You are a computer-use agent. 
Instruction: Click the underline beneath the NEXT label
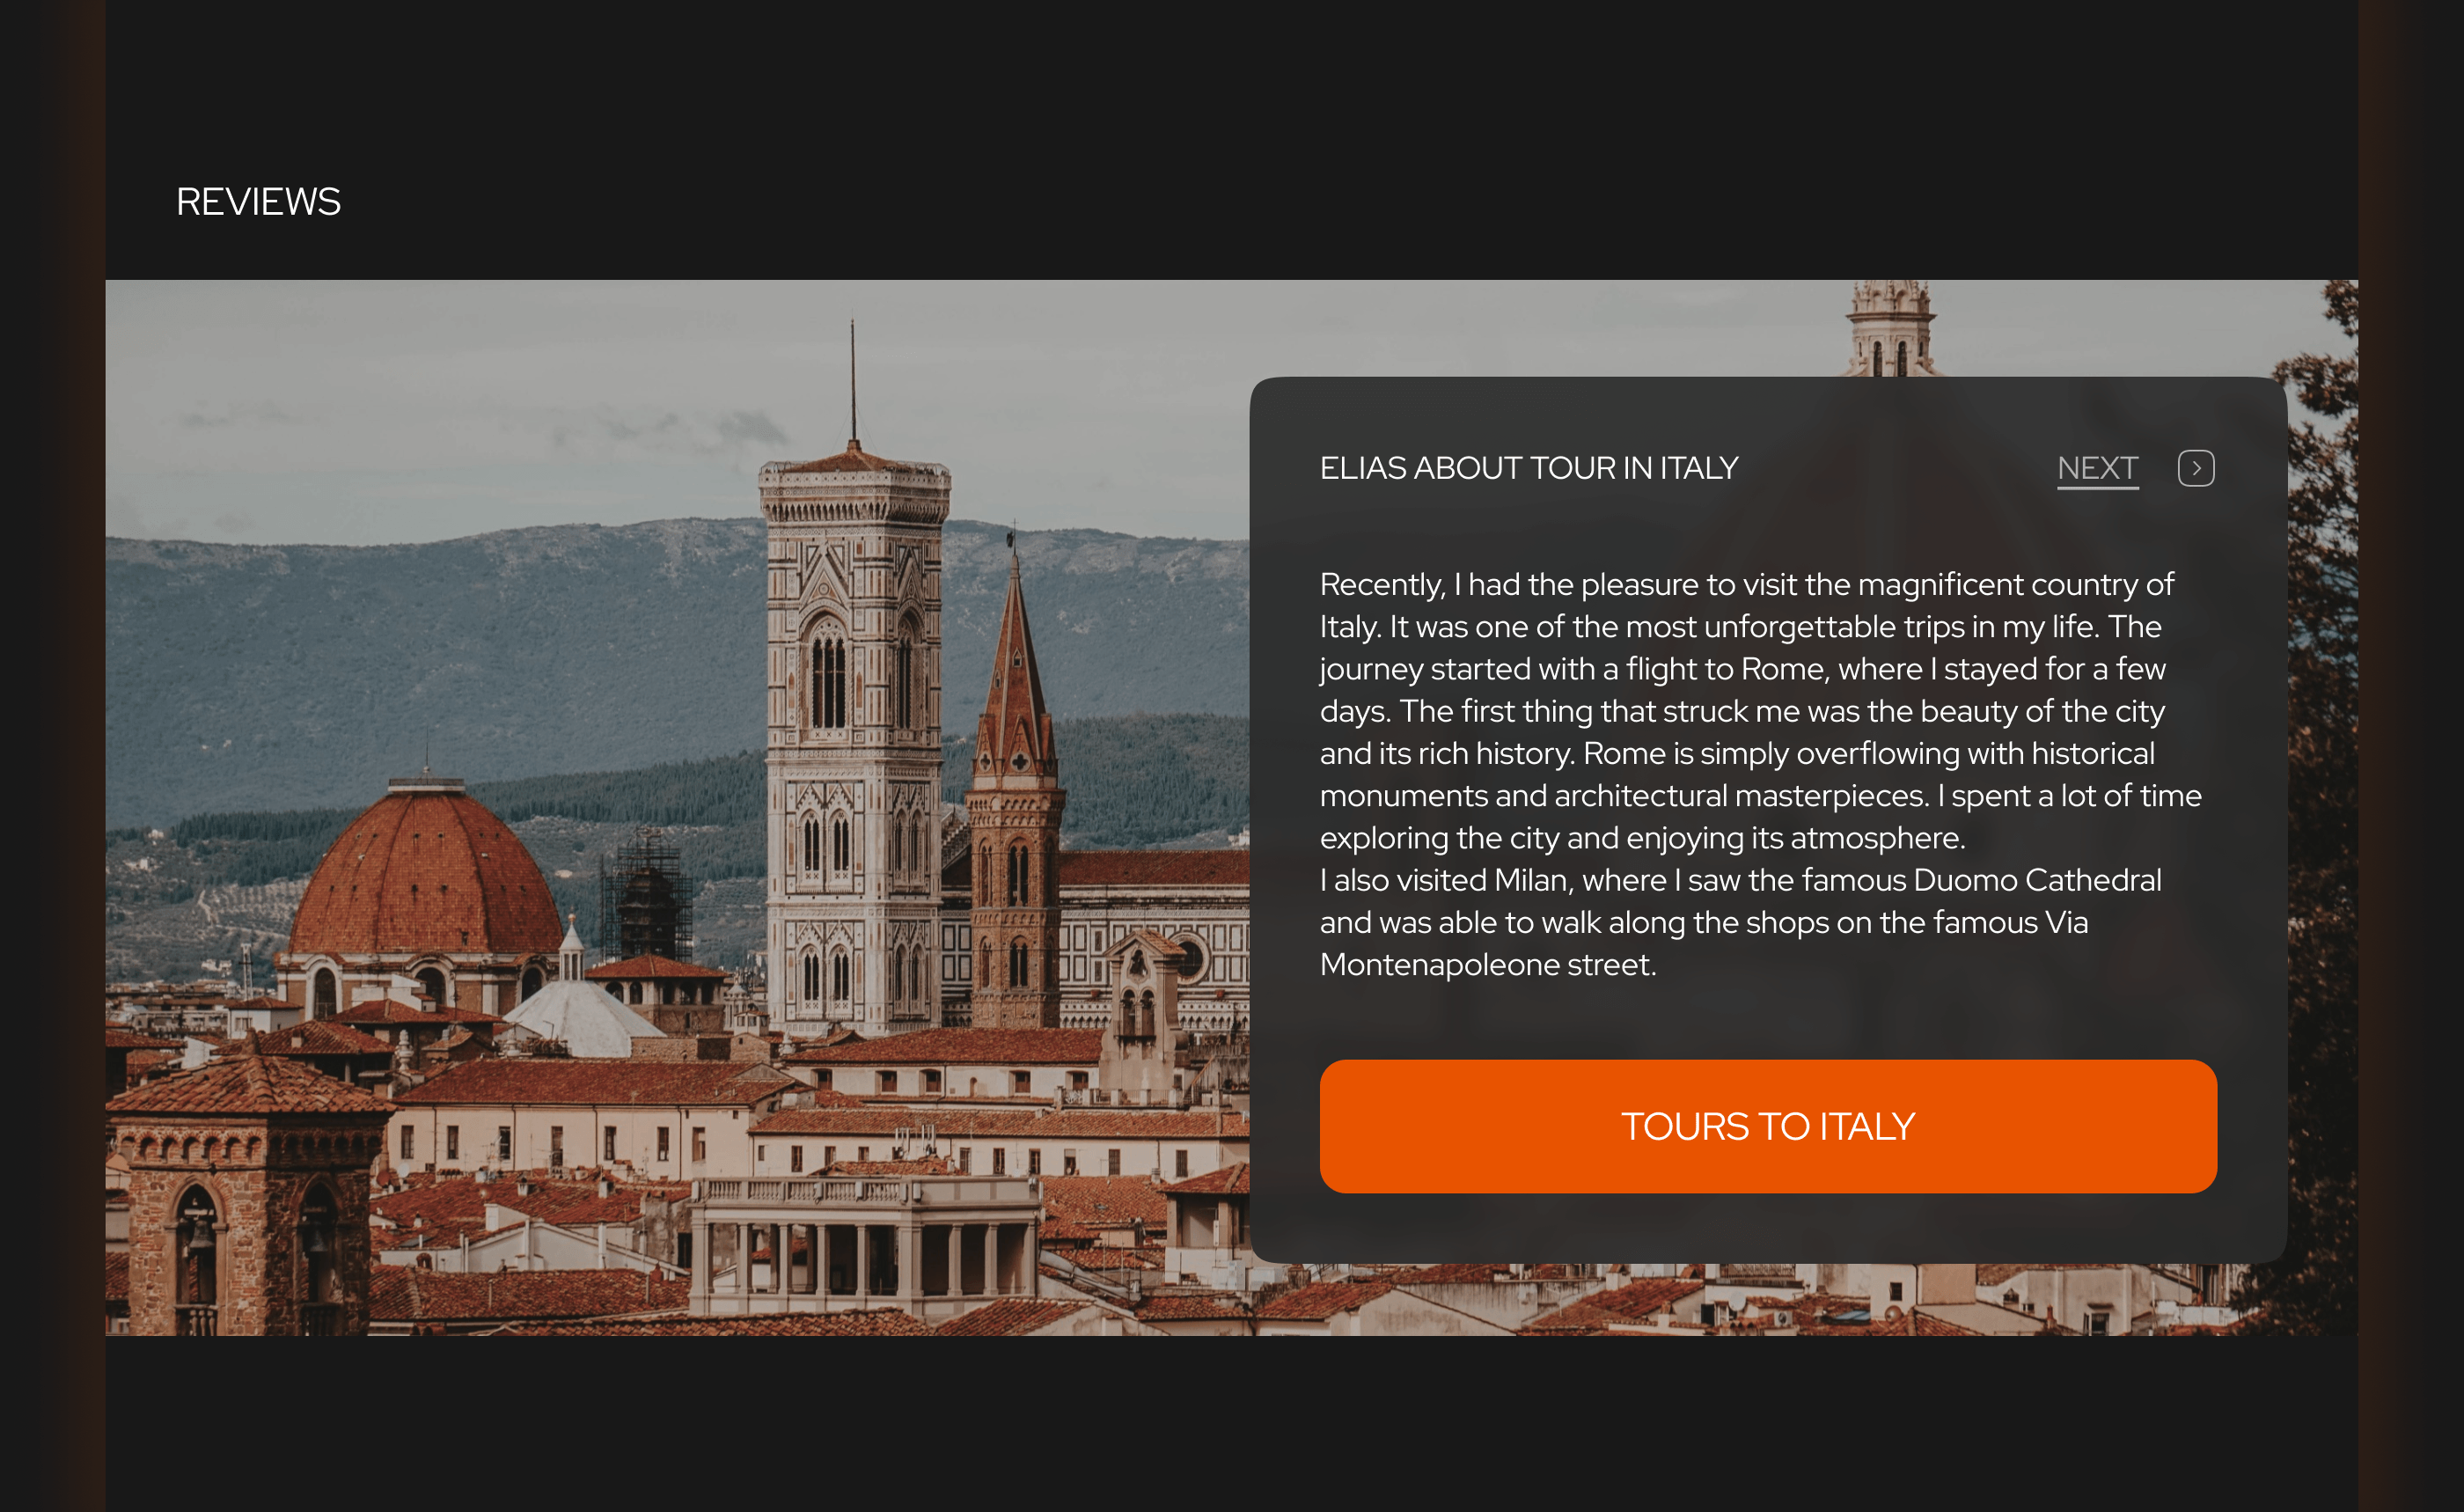click(2097, 488)
